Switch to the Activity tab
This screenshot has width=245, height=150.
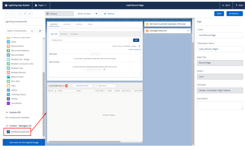tap(54, 24)
